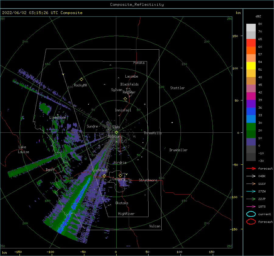Click the red forecast ellipse legend icon
Viewport: 274px width, 256px height.
point(251,222)
